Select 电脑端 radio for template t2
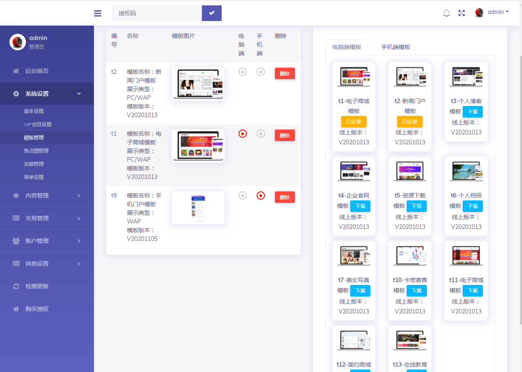This screenshot has width=522, height=372. coord(243,72)
